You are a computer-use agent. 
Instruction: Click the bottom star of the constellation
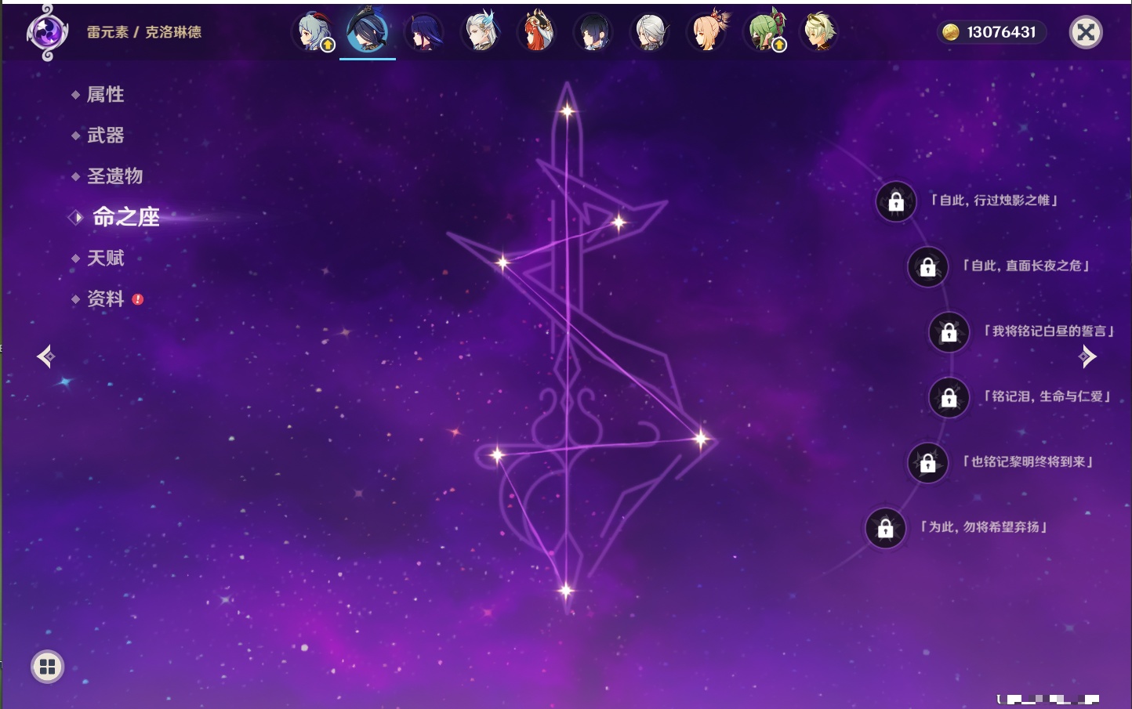(x=565, y=590)
